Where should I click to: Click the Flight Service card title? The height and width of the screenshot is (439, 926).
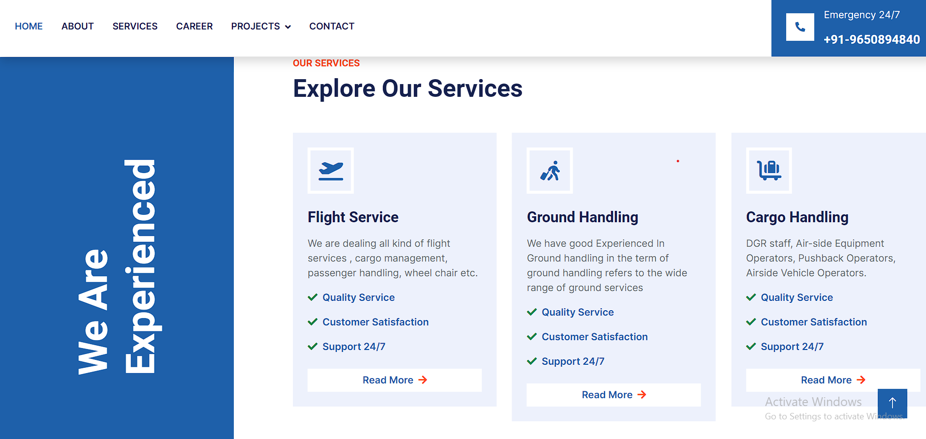click(353, 217)
